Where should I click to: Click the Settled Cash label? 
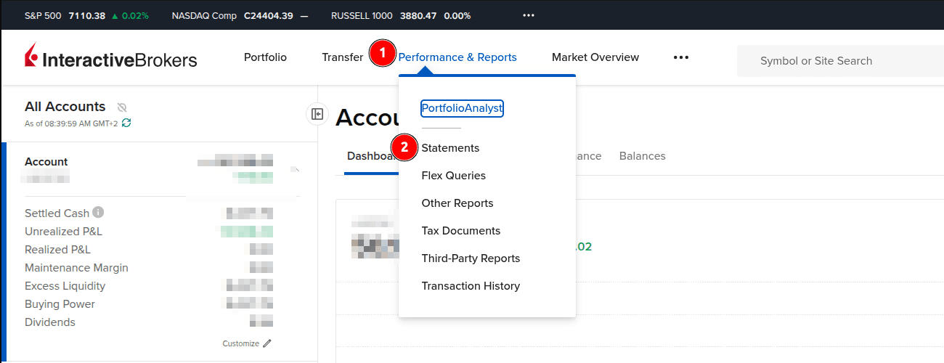click(57, 213)
